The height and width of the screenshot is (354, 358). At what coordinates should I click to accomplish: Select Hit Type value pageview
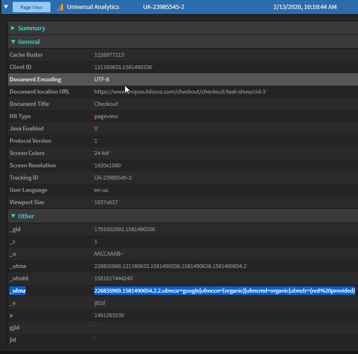click(106, 116)
